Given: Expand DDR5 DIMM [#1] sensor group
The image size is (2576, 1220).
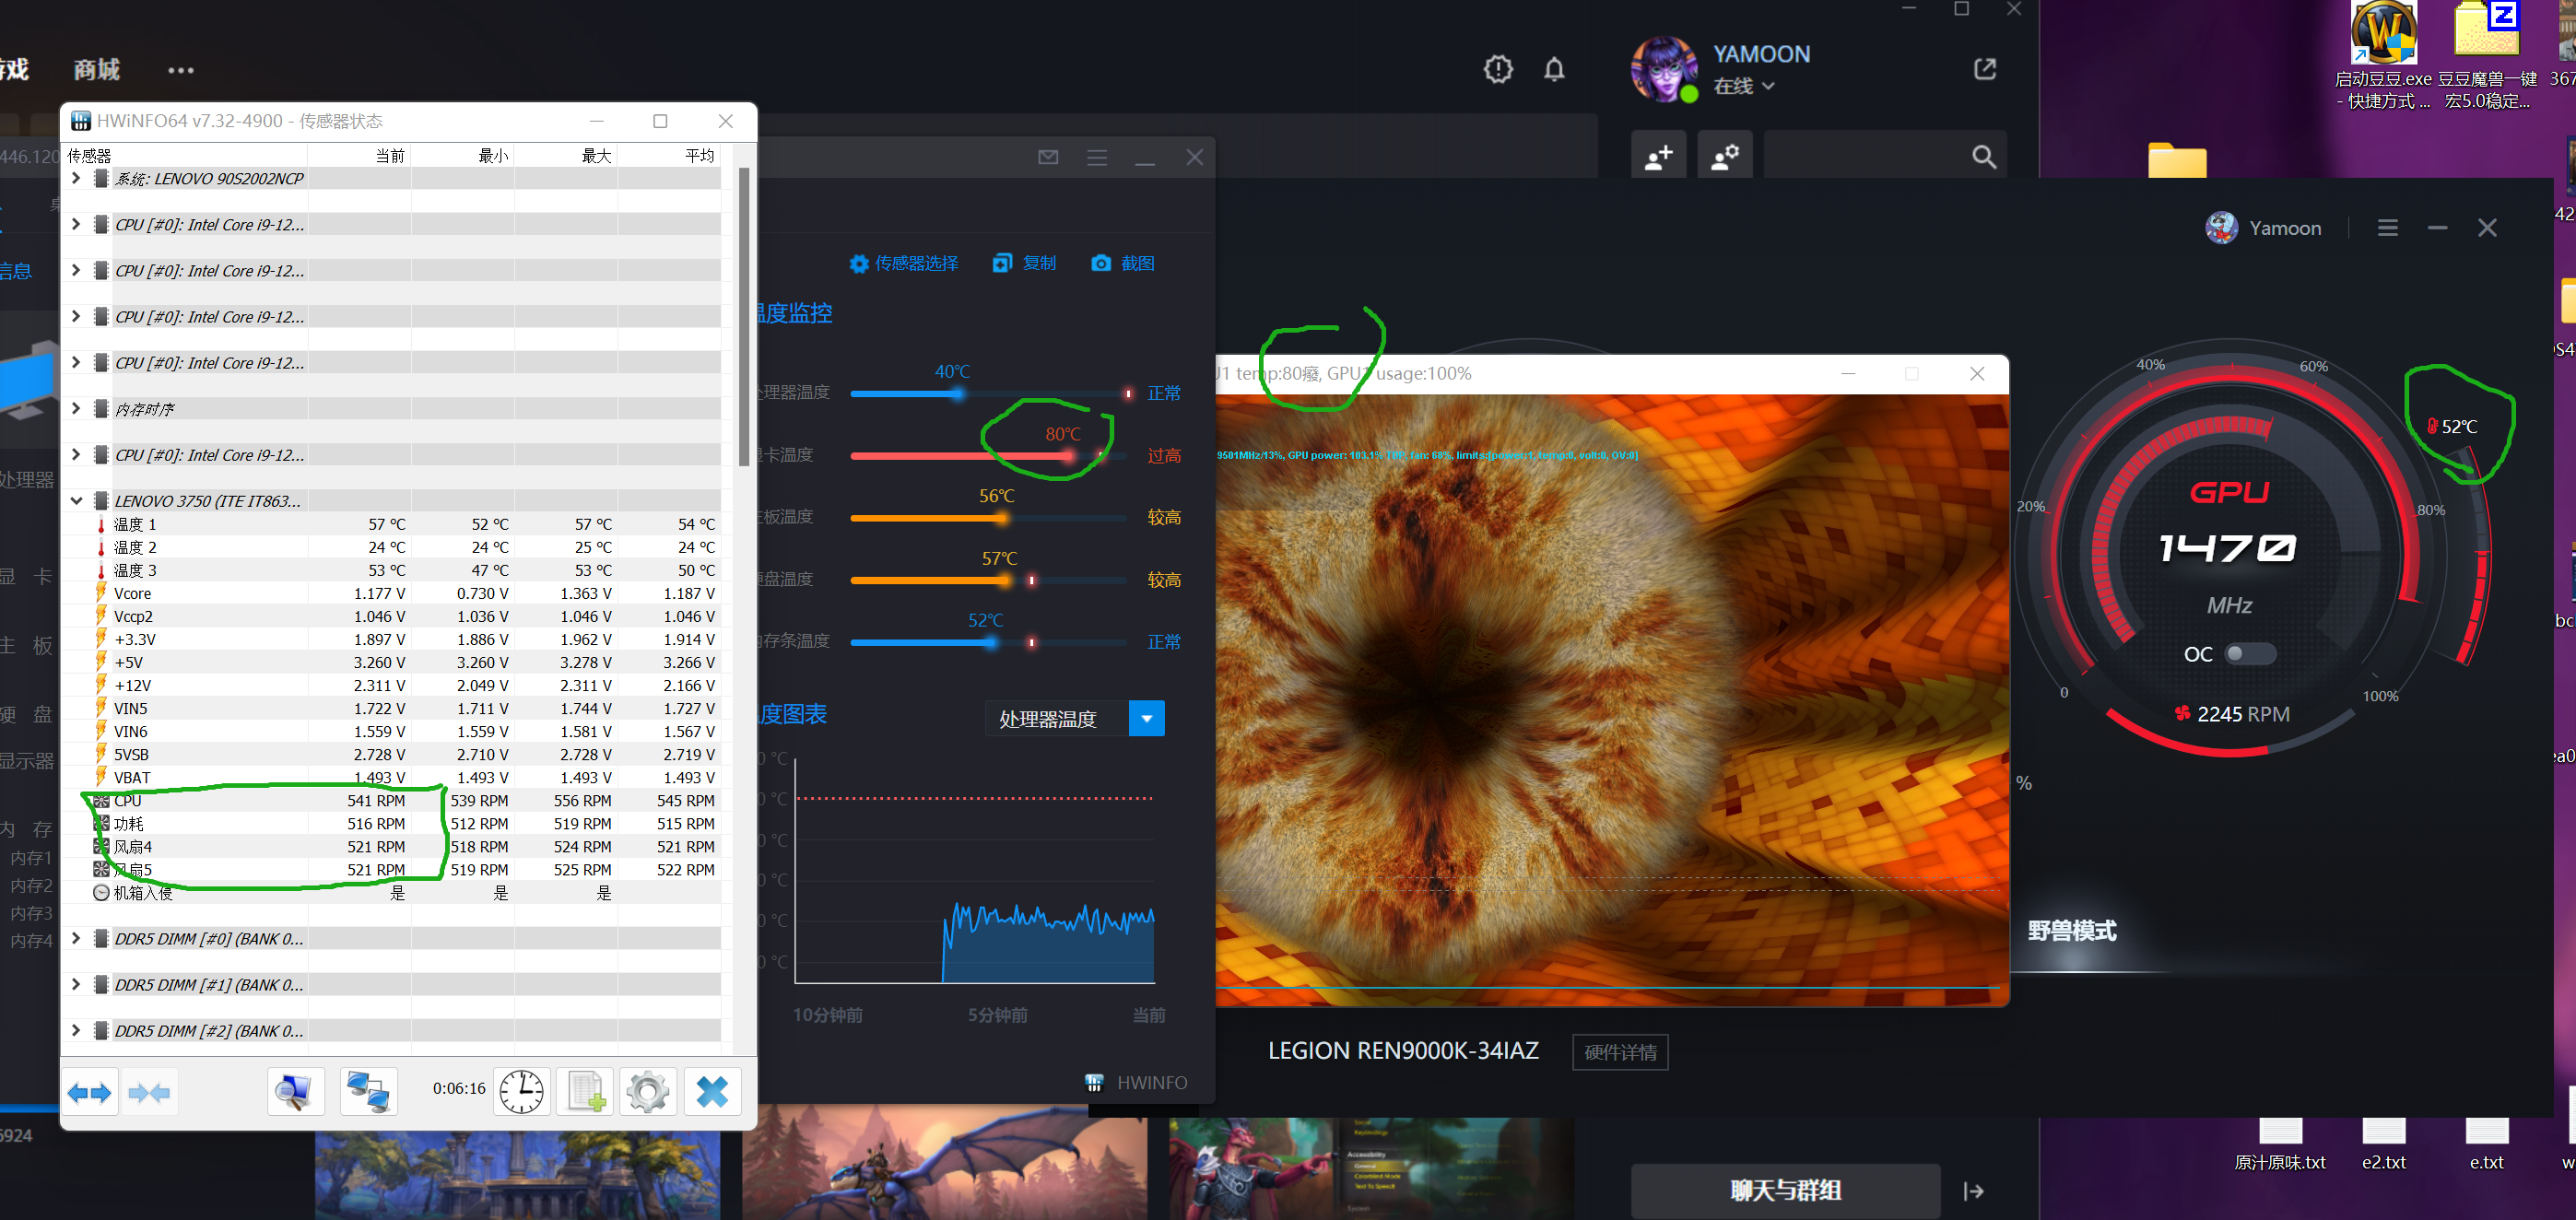Looking at the screenshot, I should pyautogui.click(x=76, y=984).
